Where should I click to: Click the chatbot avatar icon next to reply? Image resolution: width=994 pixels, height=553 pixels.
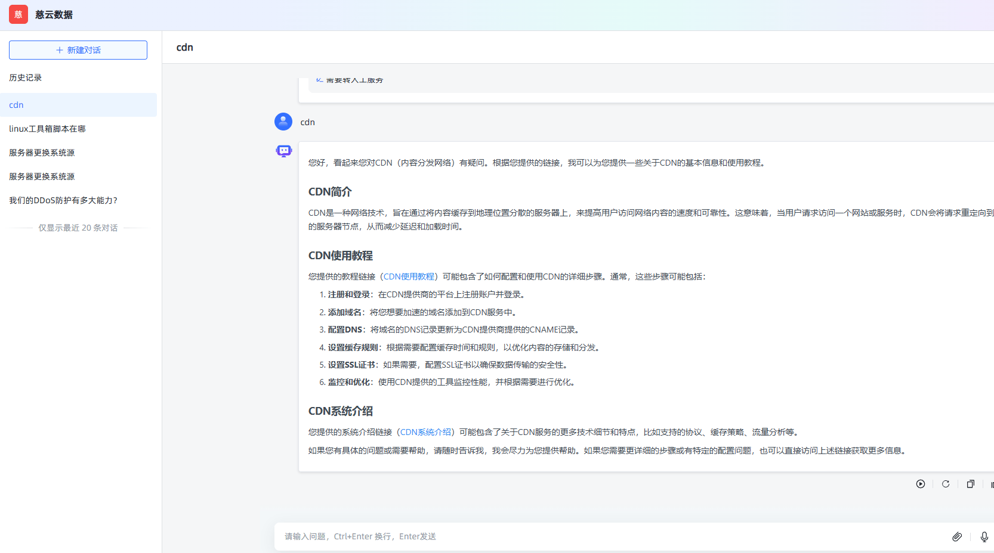click(x=284, y=151)
